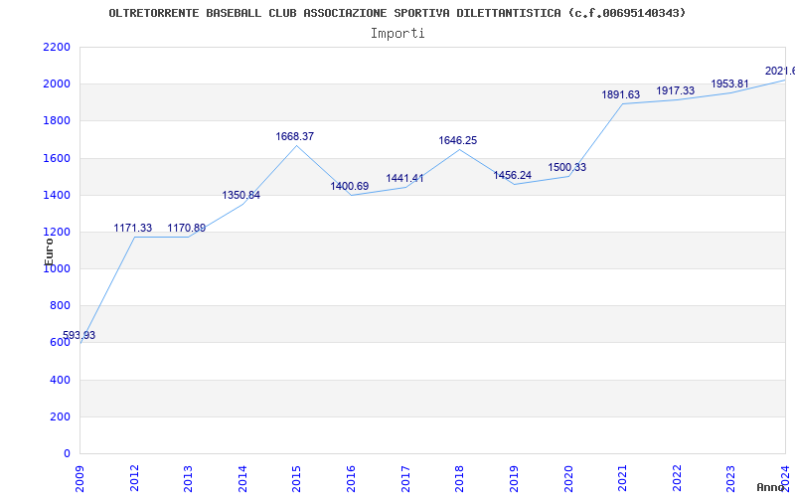
Task: Click the 1400 y-axis tick label
Action: tap(57, 195)
